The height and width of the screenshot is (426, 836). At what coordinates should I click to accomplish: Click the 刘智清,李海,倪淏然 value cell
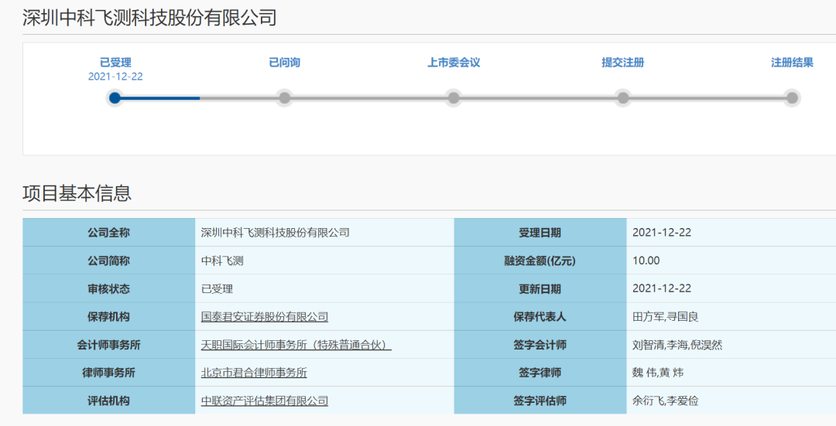[x=731, y=345]
